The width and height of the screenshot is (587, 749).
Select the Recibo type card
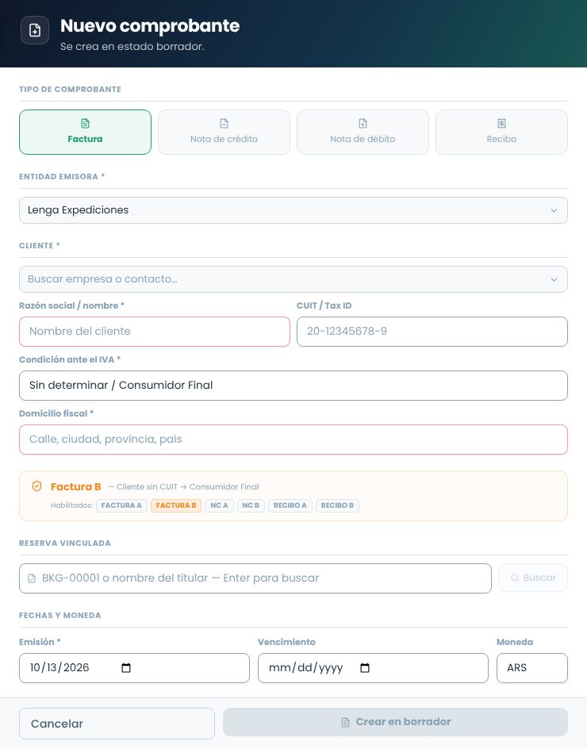(501, 133)
